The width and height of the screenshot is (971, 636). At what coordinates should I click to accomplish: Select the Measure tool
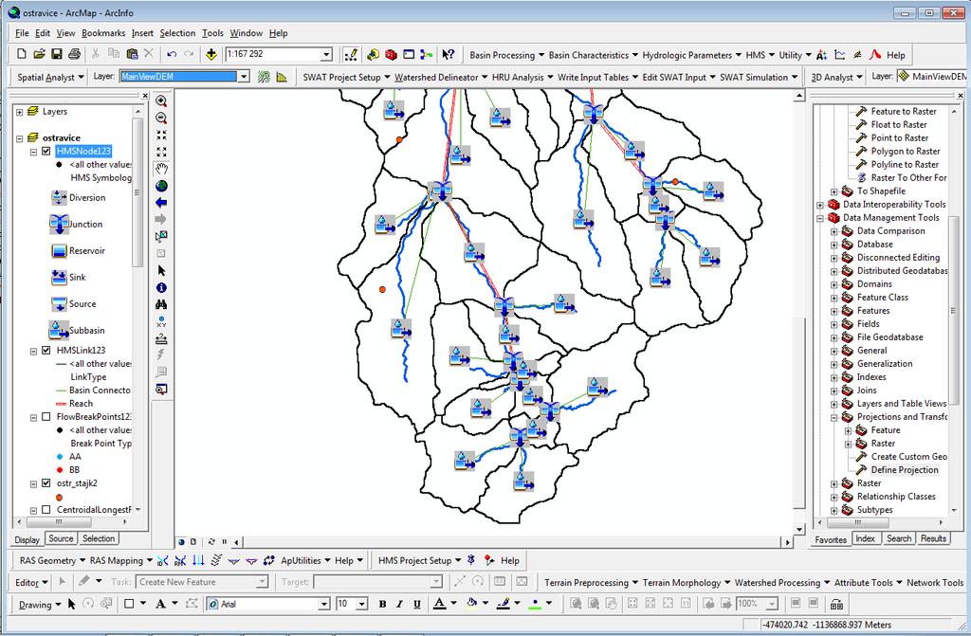161,338
